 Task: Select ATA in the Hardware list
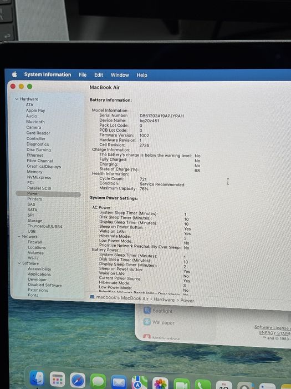tap(29, 104)
